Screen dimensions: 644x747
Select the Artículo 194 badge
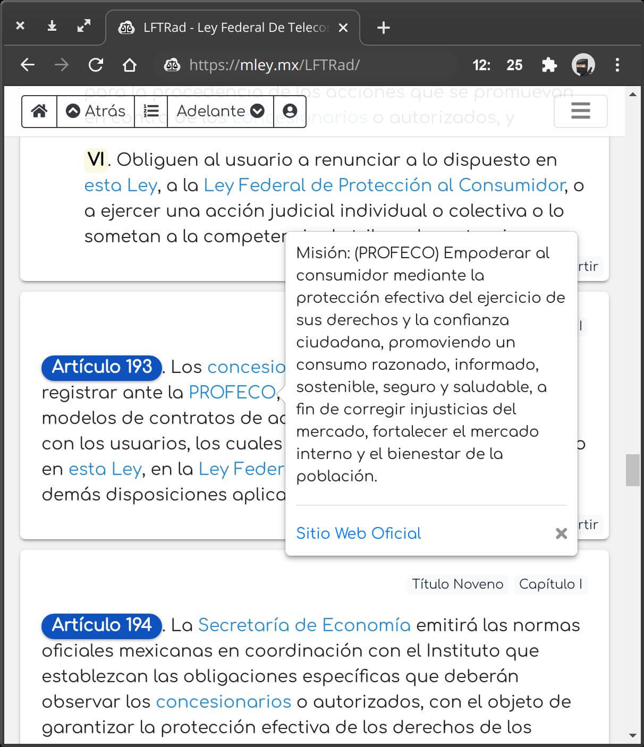[101, 625]
